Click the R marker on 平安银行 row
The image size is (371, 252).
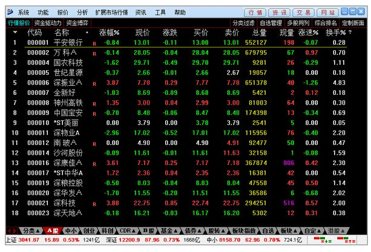(x=94, y=44)
